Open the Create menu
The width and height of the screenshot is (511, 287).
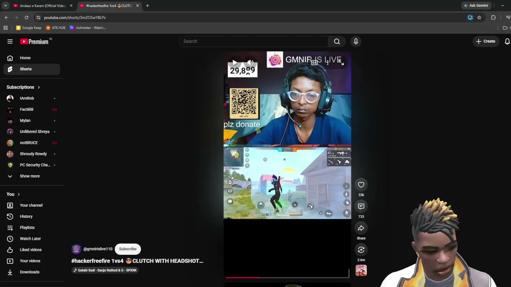tap(485, 41)
